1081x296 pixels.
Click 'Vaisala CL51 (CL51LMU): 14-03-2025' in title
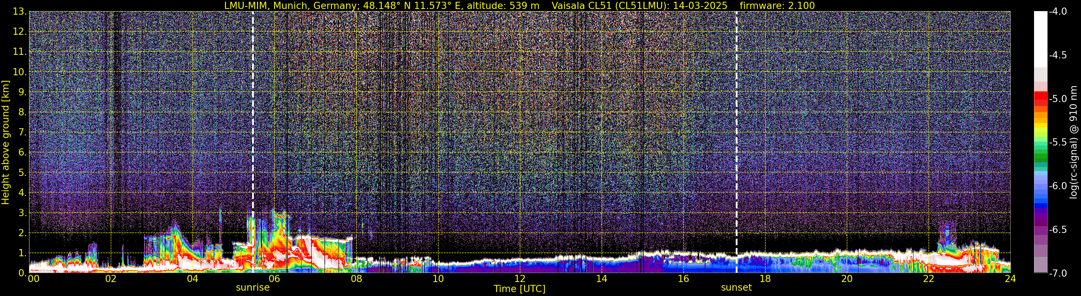[x=639, y=6]
